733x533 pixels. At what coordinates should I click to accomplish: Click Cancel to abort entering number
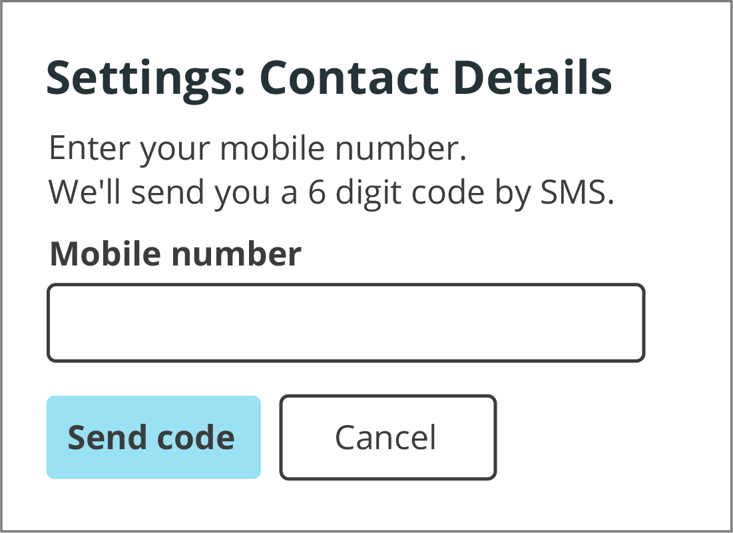point(387,437)
